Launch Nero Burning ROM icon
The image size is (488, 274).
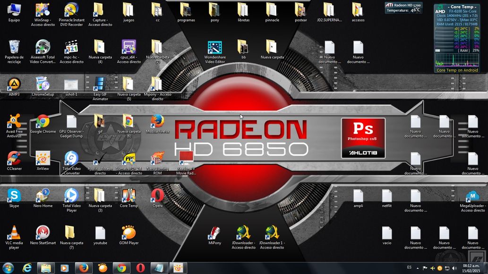[x=157, y=158]
